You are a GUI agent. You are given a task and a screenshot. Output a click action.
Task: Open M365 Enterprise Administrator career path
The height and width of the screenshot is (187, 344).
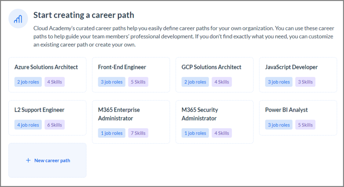(131, 122)
